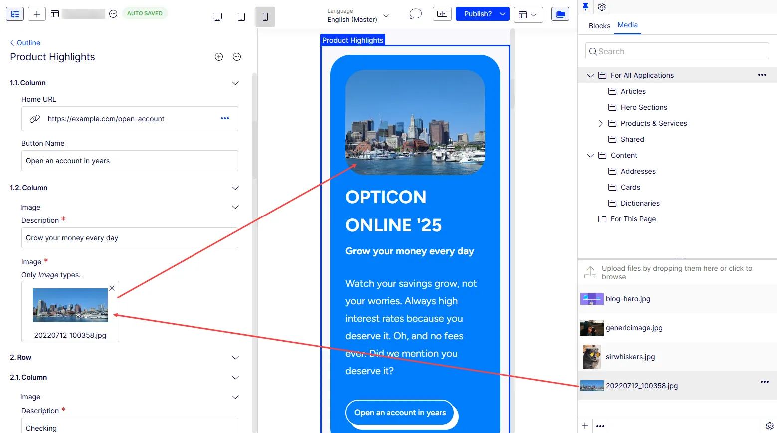This screenshot has width=777, height=433.
Task: Edit the Grow your money description field
Action: pyautogui.click(x=130, y=238)
